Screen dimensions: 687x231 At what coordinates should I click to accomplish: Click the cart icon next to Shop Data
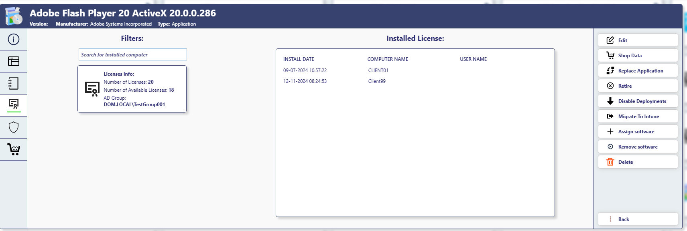tap(610, 55)
